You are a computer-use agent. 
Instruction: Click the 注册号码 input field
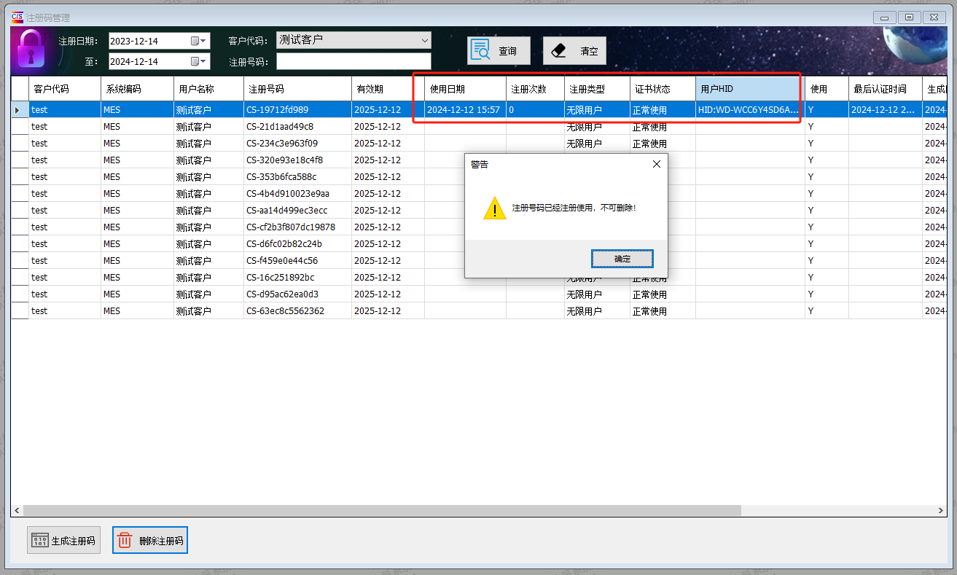pos(353,61)
